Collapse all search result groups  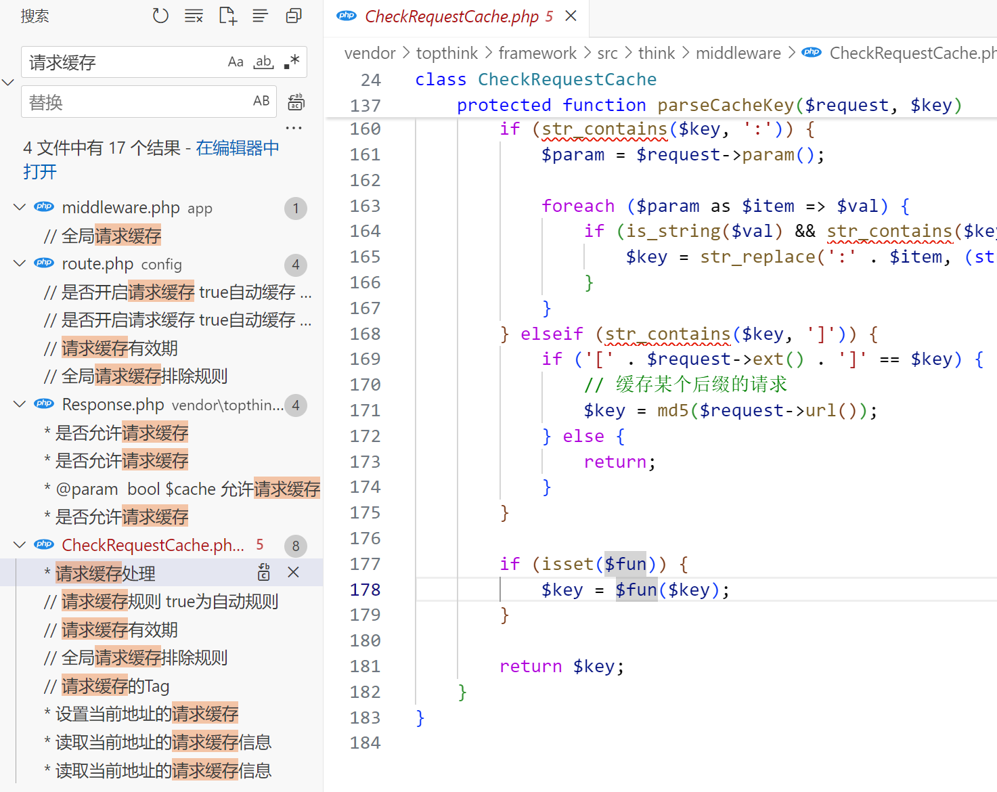(x=294, y=16)
